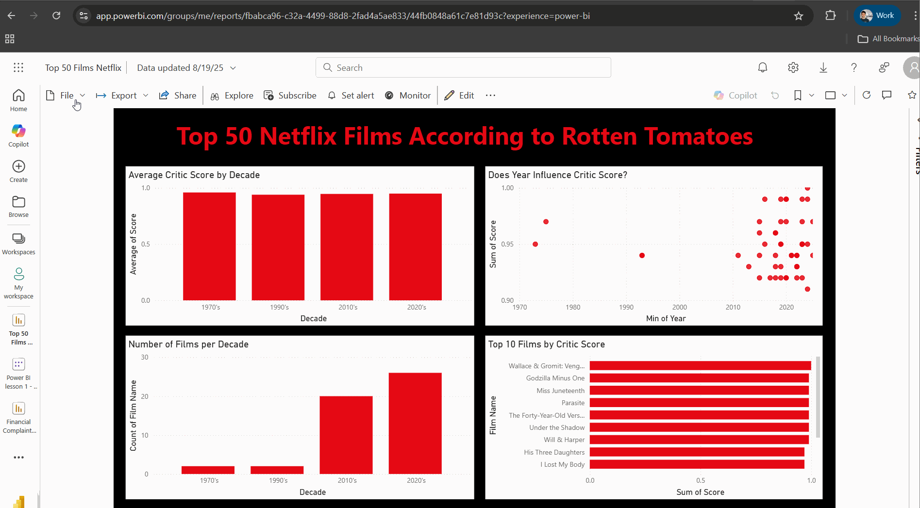This screenshot has width=920, height=508.
Task: Click the browser address bar URL
Action: 343,16
